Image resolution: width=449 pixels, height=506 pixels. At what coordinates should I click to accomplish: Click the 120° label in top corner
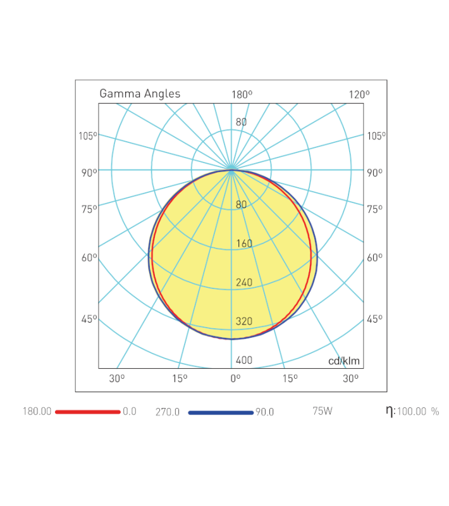[x=359, y=94]
